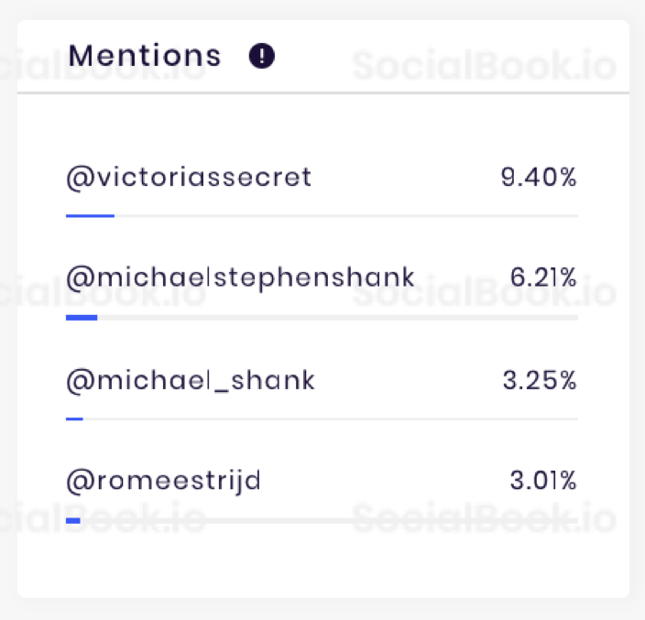Image resolution: width=645 pixels, height=620 pixels.
Task: Click the gray track of the @romeestrijd bar
Action: pos(329,521)
